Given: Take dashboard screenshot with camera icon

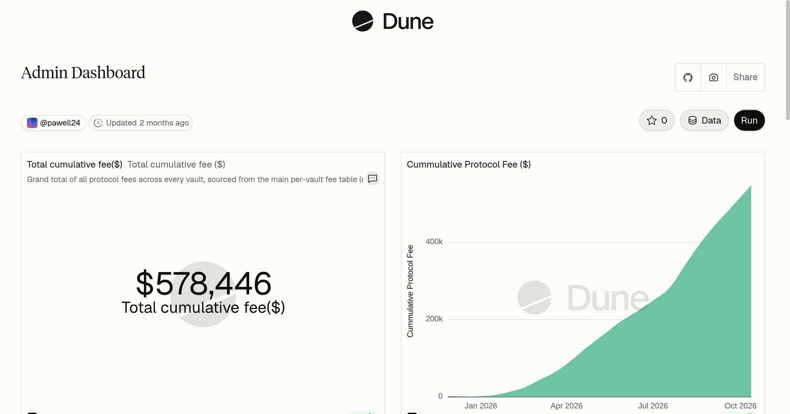Looking at the screenshot, I should pyautogui.click(x=714, y=78).
